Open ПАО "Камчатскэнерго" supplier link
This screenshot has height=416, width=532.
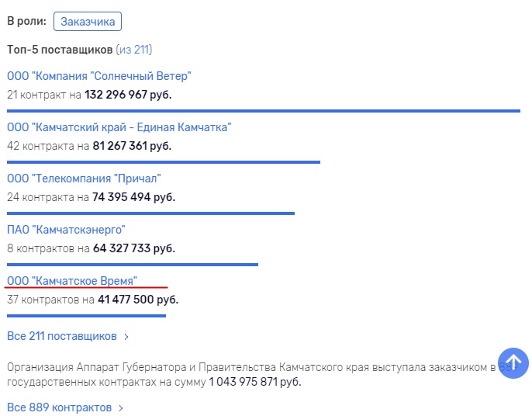(66, 230)
